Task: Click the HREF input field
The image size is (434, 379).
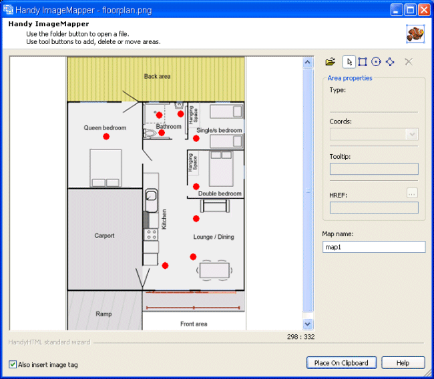Action: [x=374, y=208]
